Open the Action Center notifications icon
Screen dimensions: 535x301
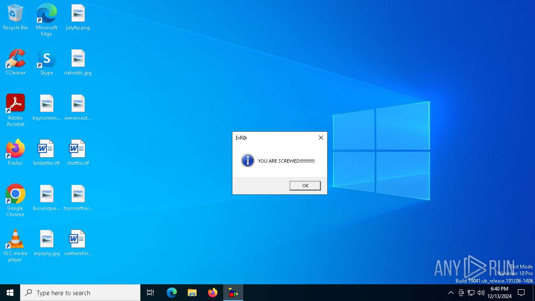pos(521,293)
